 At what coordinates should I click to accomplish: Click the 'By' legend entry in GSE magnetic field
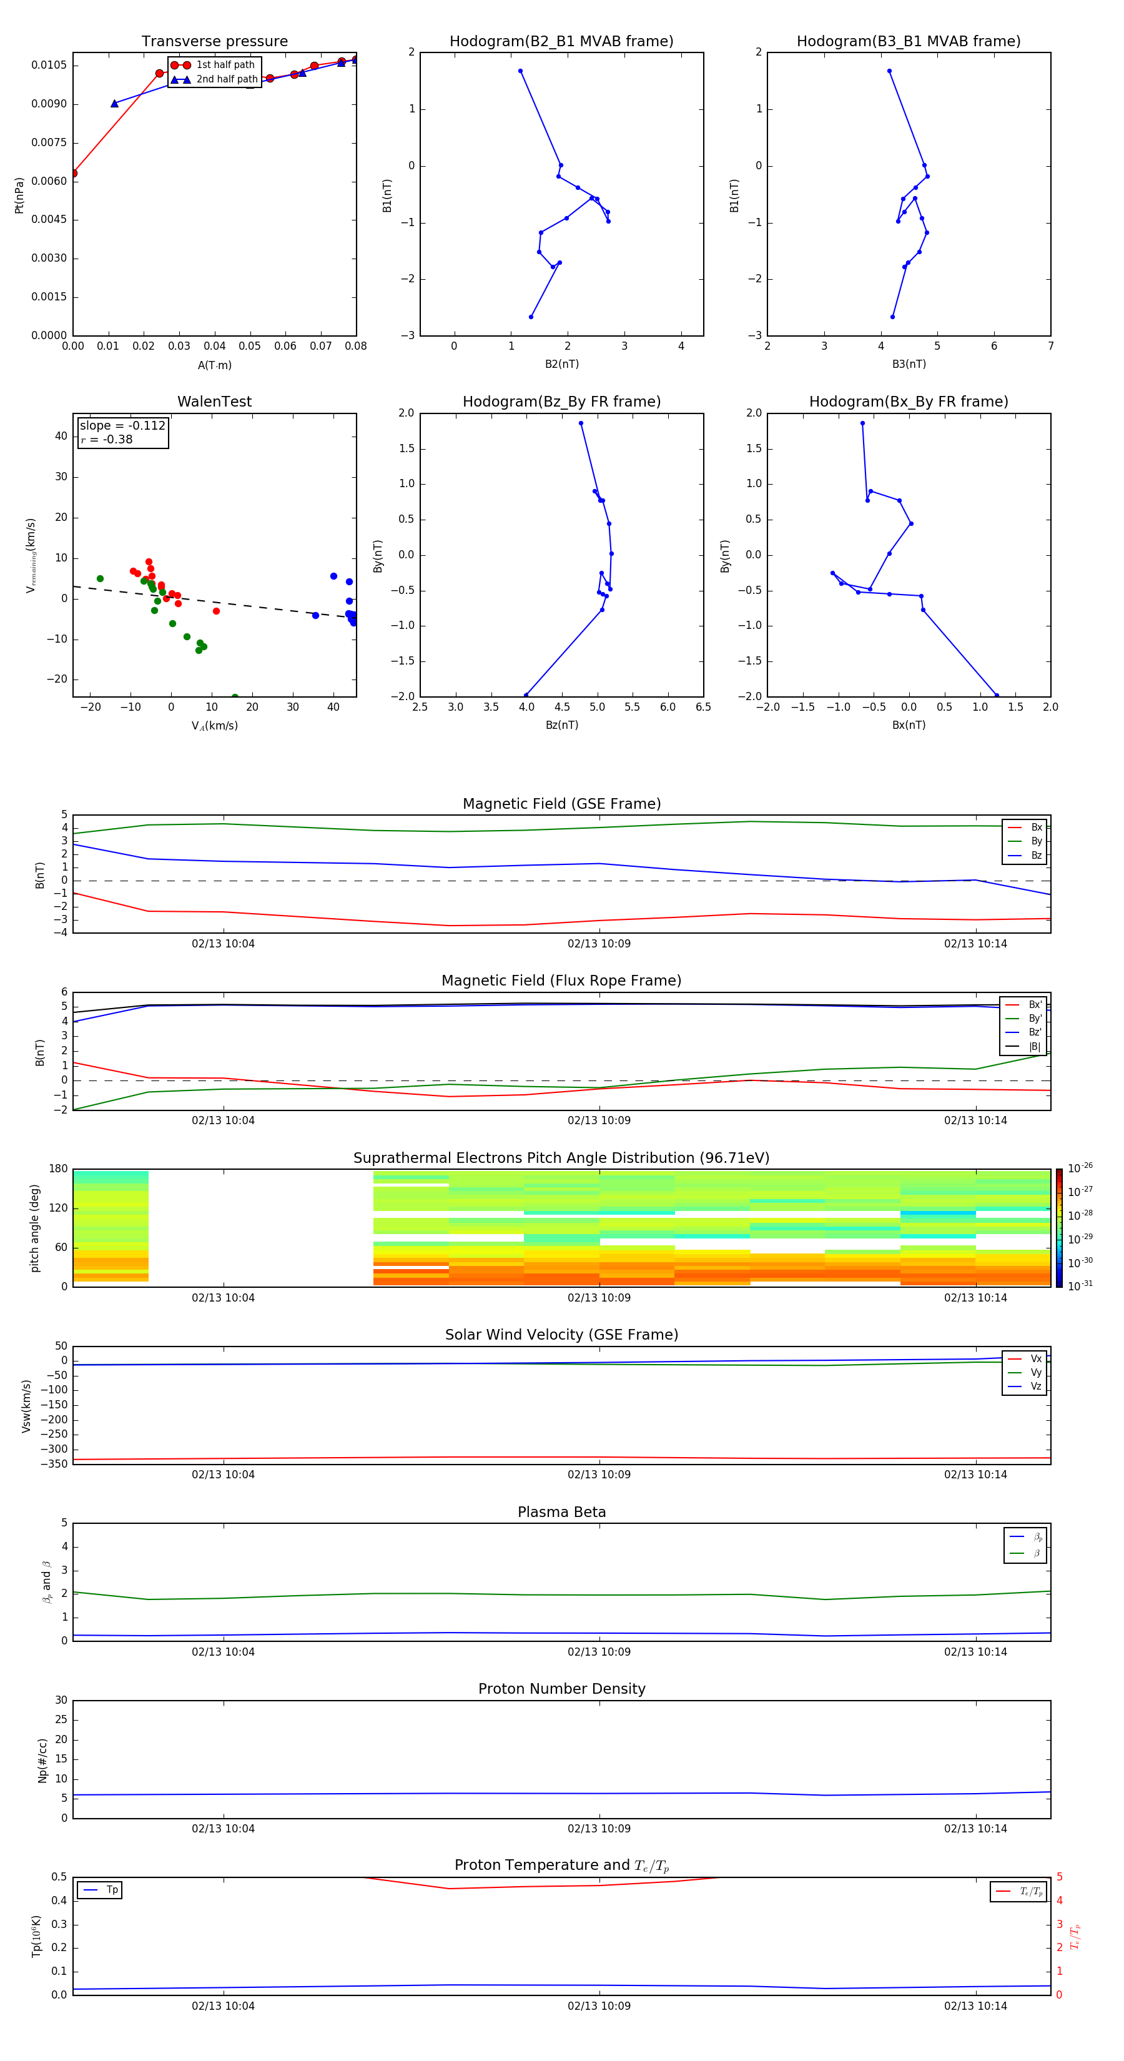pyautogui.click(x=1025, y=841)
